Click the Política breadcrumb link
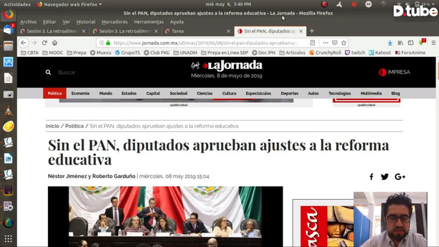Screen dimensions: 439x247 point(75,126)
